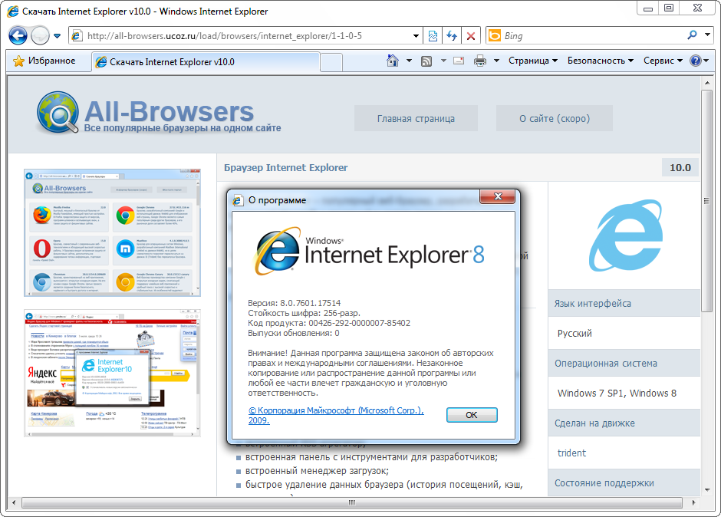Image resolution: width=721 pixels, height=517 pixels.
Task: Open the Yandex Internet Explorer 10 screenshot thumbnail
Action: click(x=112, y=373)
